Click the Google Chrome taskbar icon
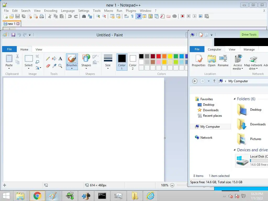This screenshot has height=201, width=268. point(37,196)
